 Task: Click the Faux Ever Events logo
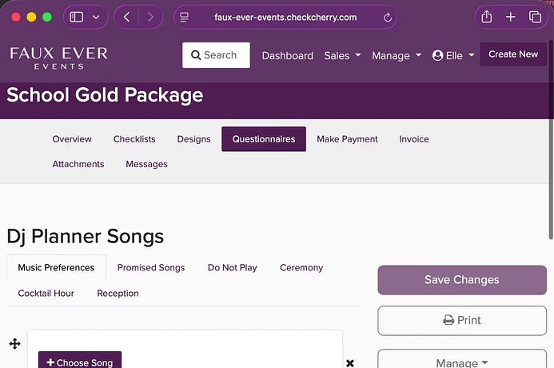click(58, 56)
